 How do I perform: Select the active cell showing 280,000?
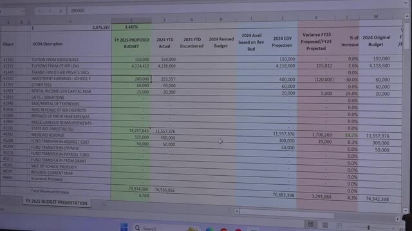(131, 79)
